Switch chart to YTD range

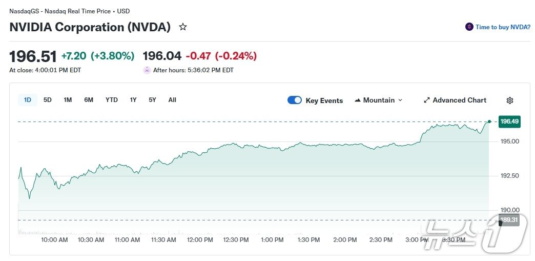(112, 100)
